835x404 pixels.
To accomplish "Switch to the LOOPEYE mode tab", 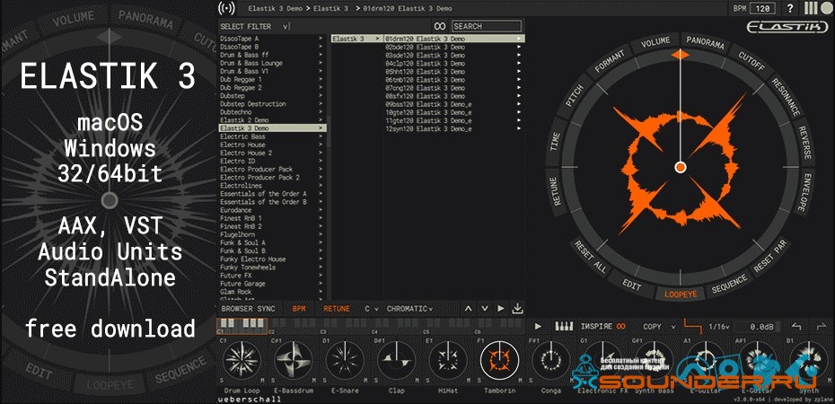I will (681, 294).
